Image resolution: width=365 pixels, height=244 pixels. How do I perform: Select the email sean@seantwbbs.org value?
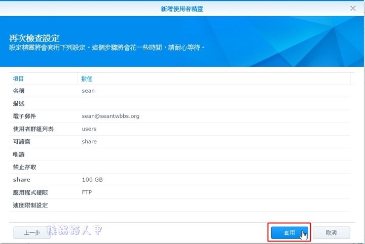click(x=111, y=116)
